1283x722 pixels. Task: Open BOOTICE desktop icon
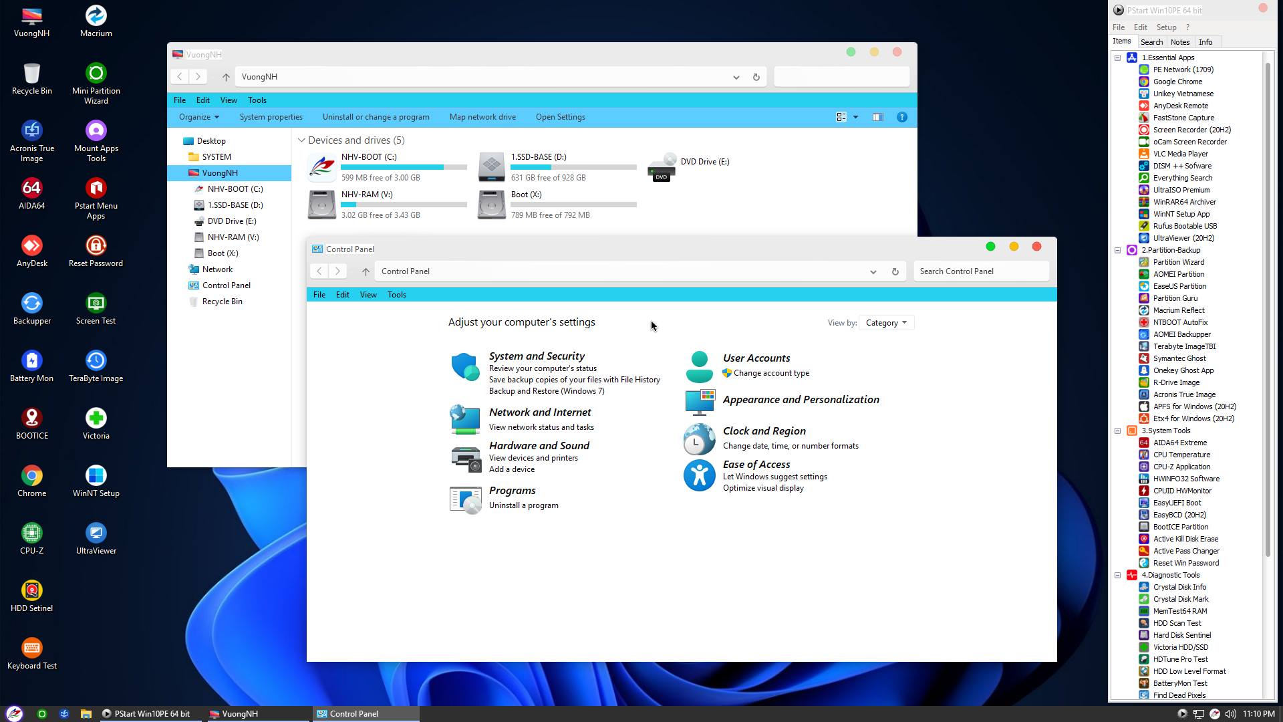pyautogui.click(x=31, y=424)
